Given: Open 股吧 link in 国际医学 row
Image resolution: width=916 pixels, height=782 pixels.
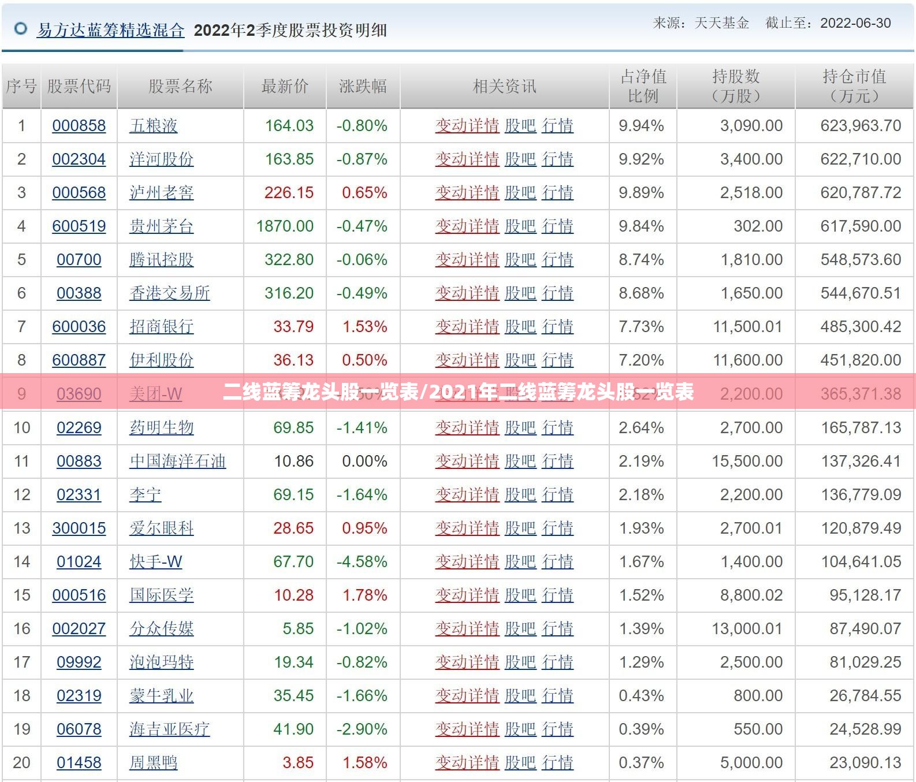Looking at the screenshot, I should pyautogui.click(x=520, y=595).
